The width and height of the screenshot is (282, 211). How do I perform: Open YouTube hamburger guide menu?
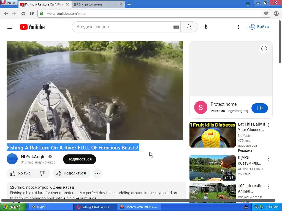point(10,27)
